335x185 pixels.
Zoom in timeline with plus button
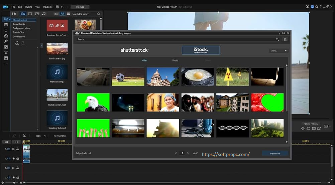(x=21, y=183)
